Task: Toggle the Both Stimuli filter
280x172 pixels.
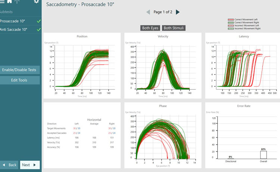Action: click(x=174, y=28)
